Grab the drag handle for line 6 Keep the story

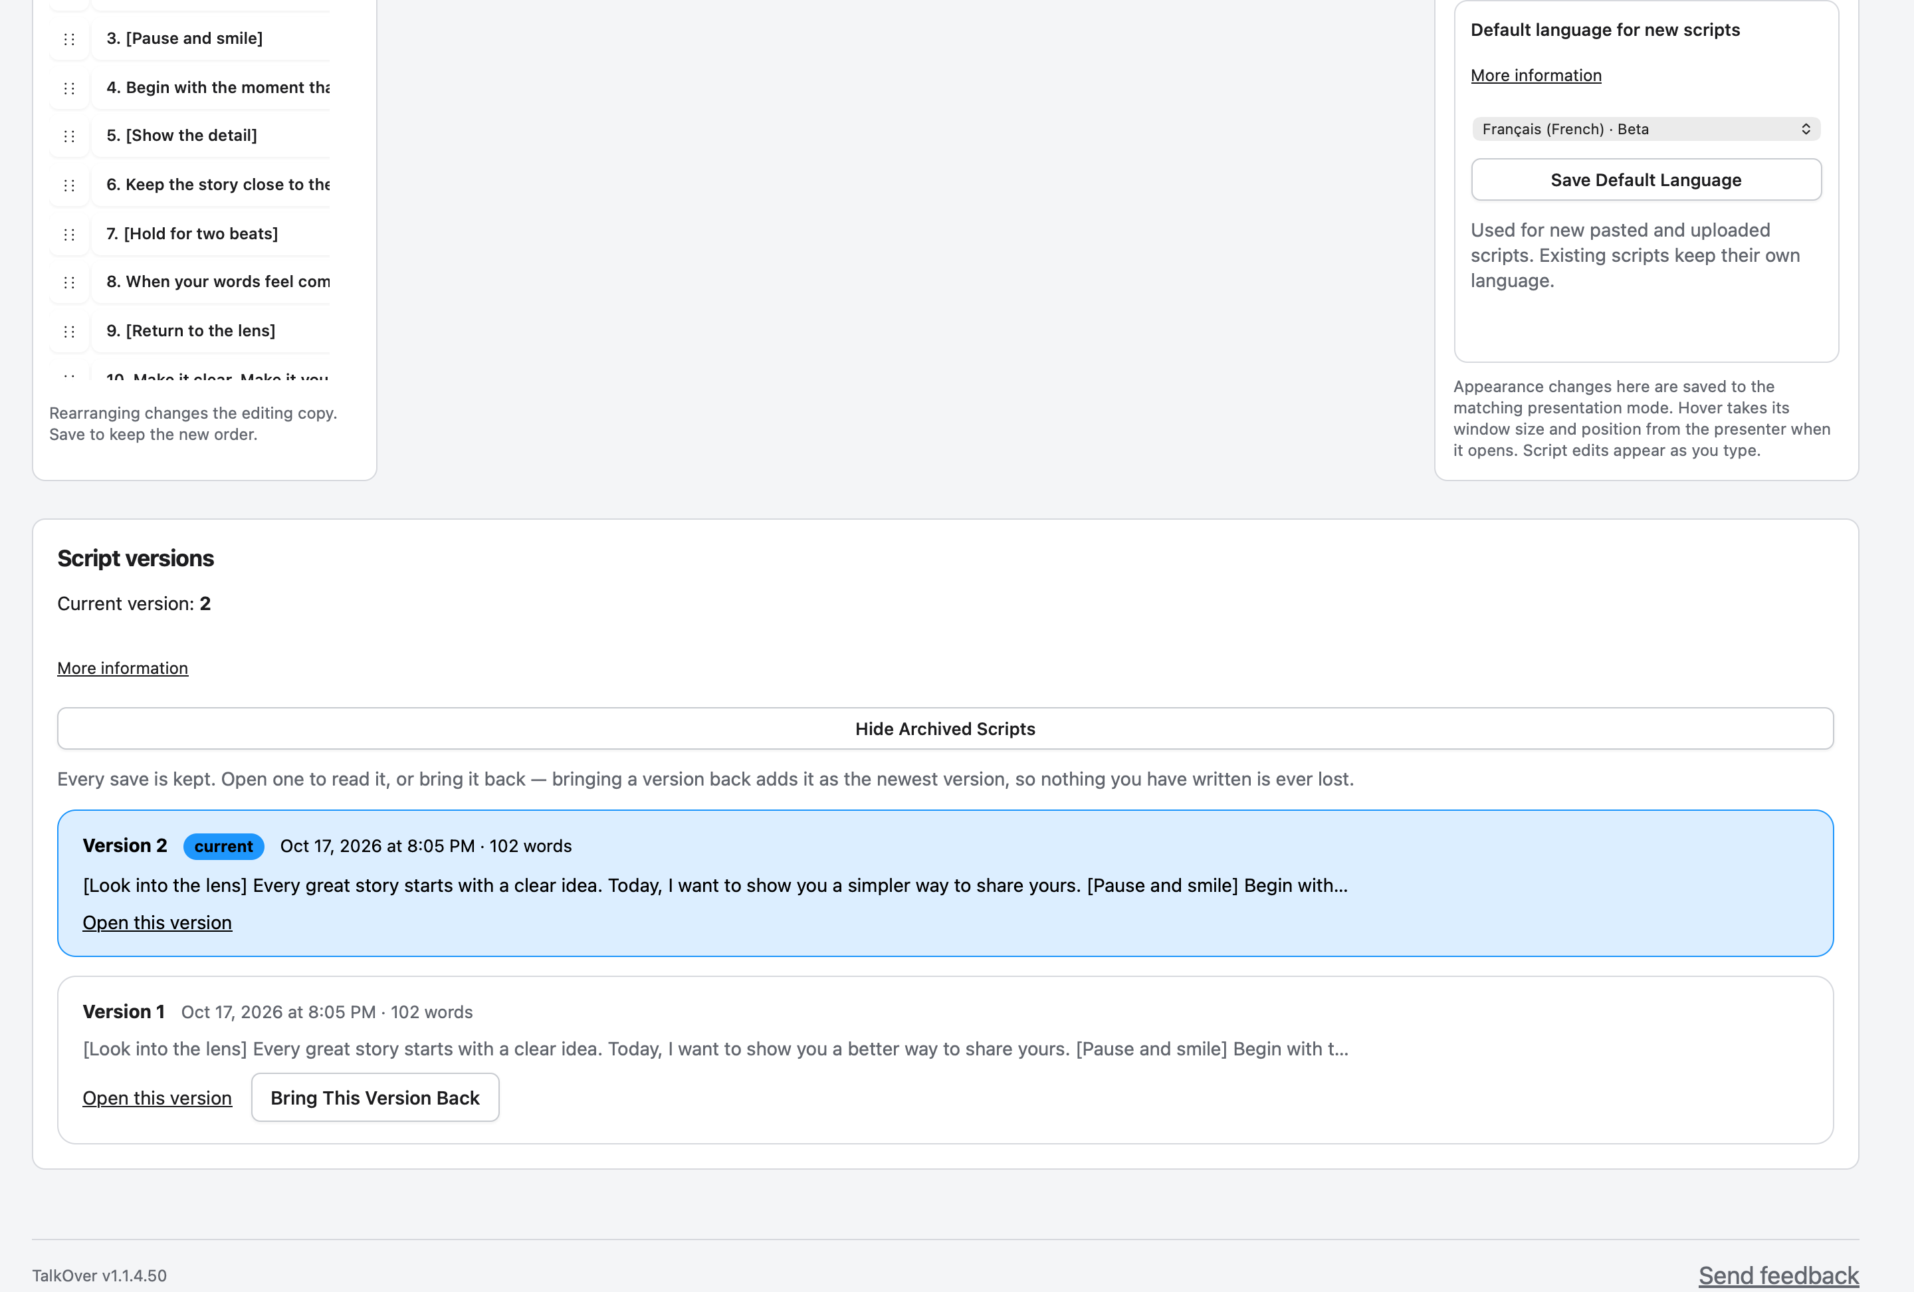69,185
